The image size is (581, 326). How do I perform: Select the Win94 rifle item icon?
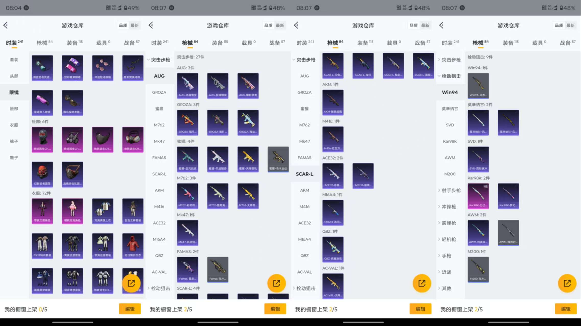pyautogui.click(x=478, y=86)
